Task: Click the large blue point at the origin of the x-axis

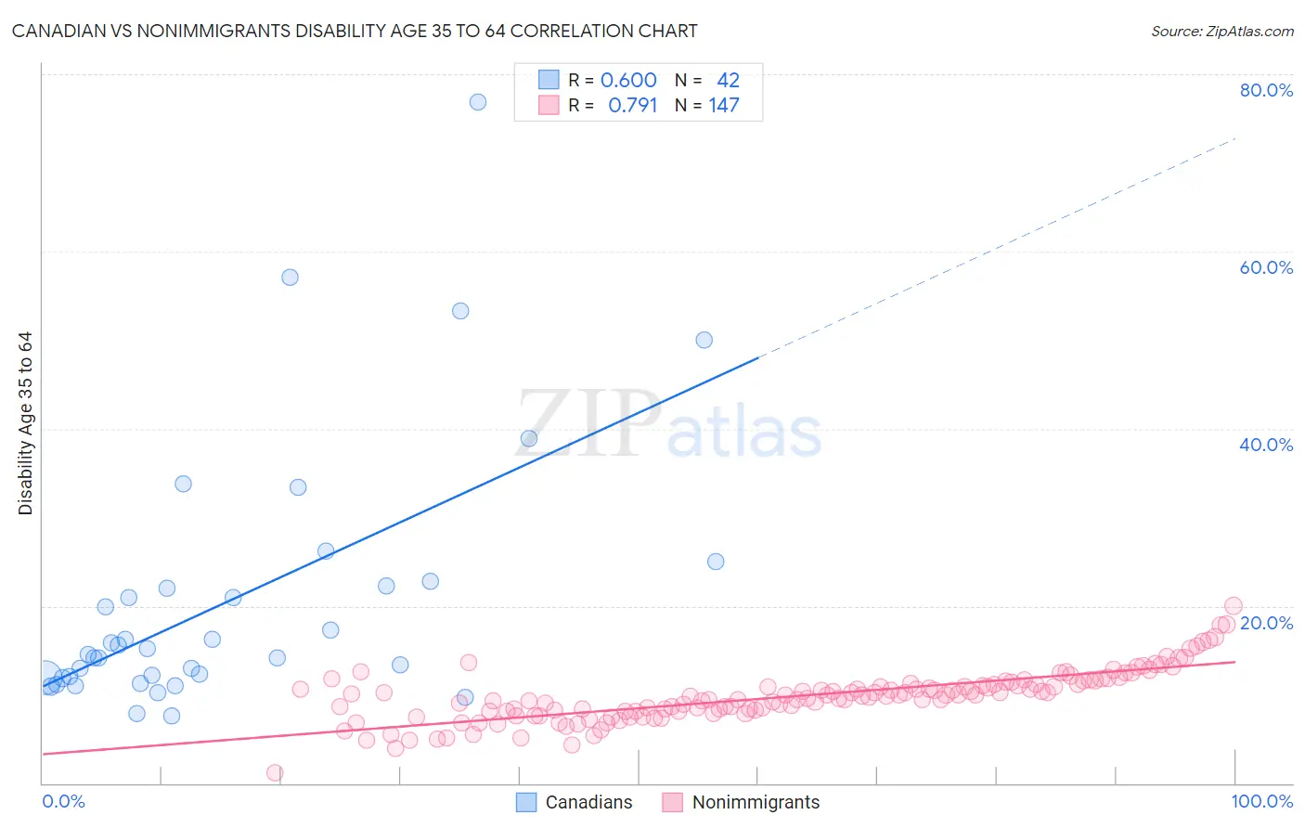Action: [44, 678]
